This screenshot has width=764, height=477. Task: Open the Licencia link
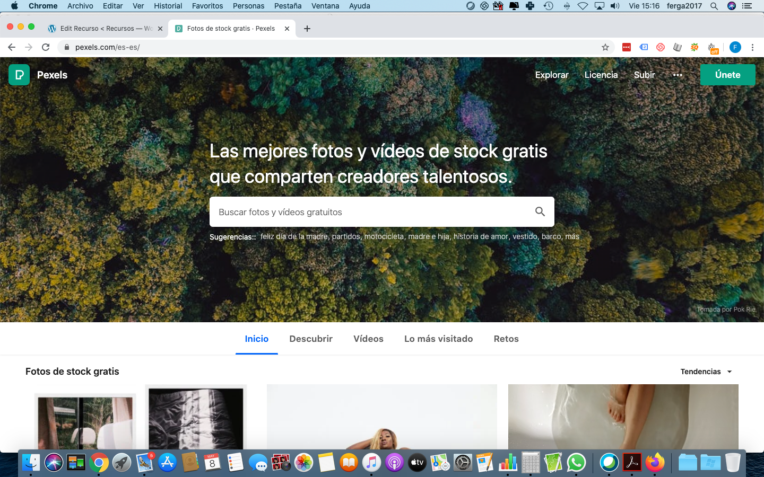[601, 75]
